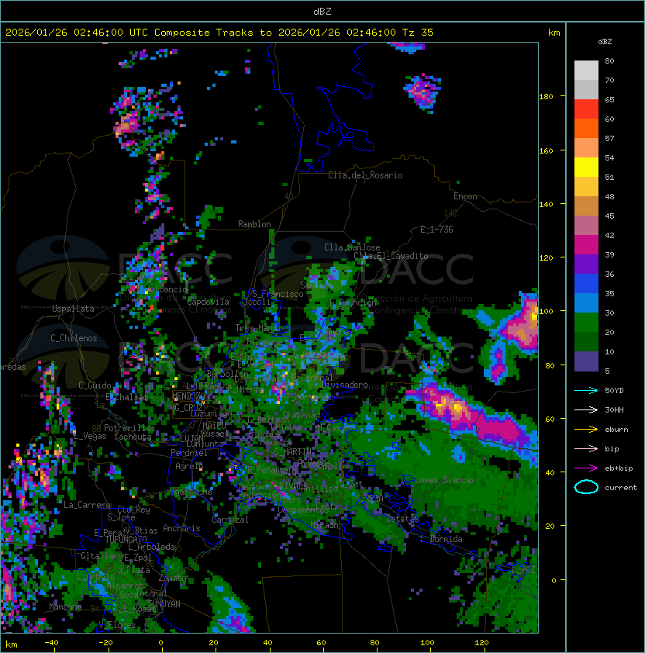Click the 'dBZ' title at top
This screenshot has height=653, width=645.
pos(322,11)
